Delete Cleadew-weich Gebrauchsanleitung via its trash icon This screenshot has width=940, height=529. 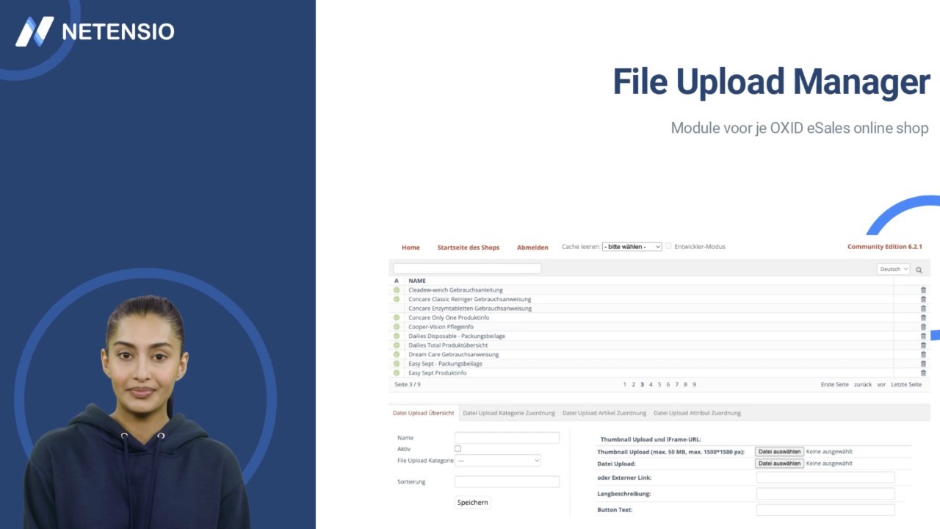click(923, 290)
